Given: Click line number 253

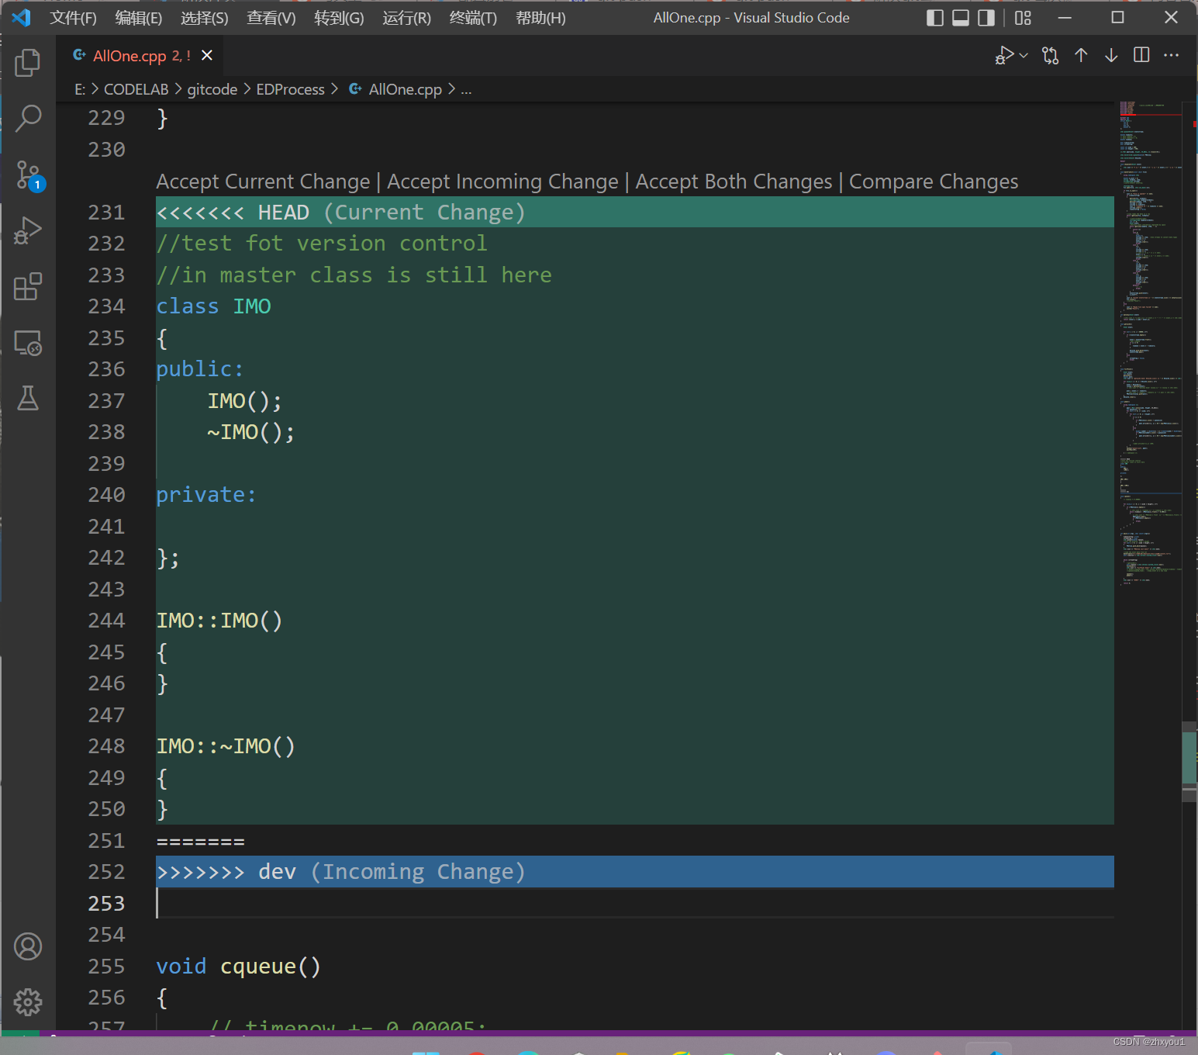Looking at the screenshot, I should pos(106,903).
